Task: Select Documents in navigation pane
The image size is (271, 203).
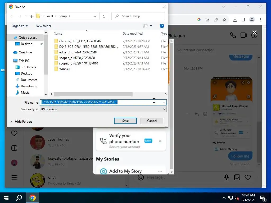Action: pyautogui.click(x=29, y=80)
